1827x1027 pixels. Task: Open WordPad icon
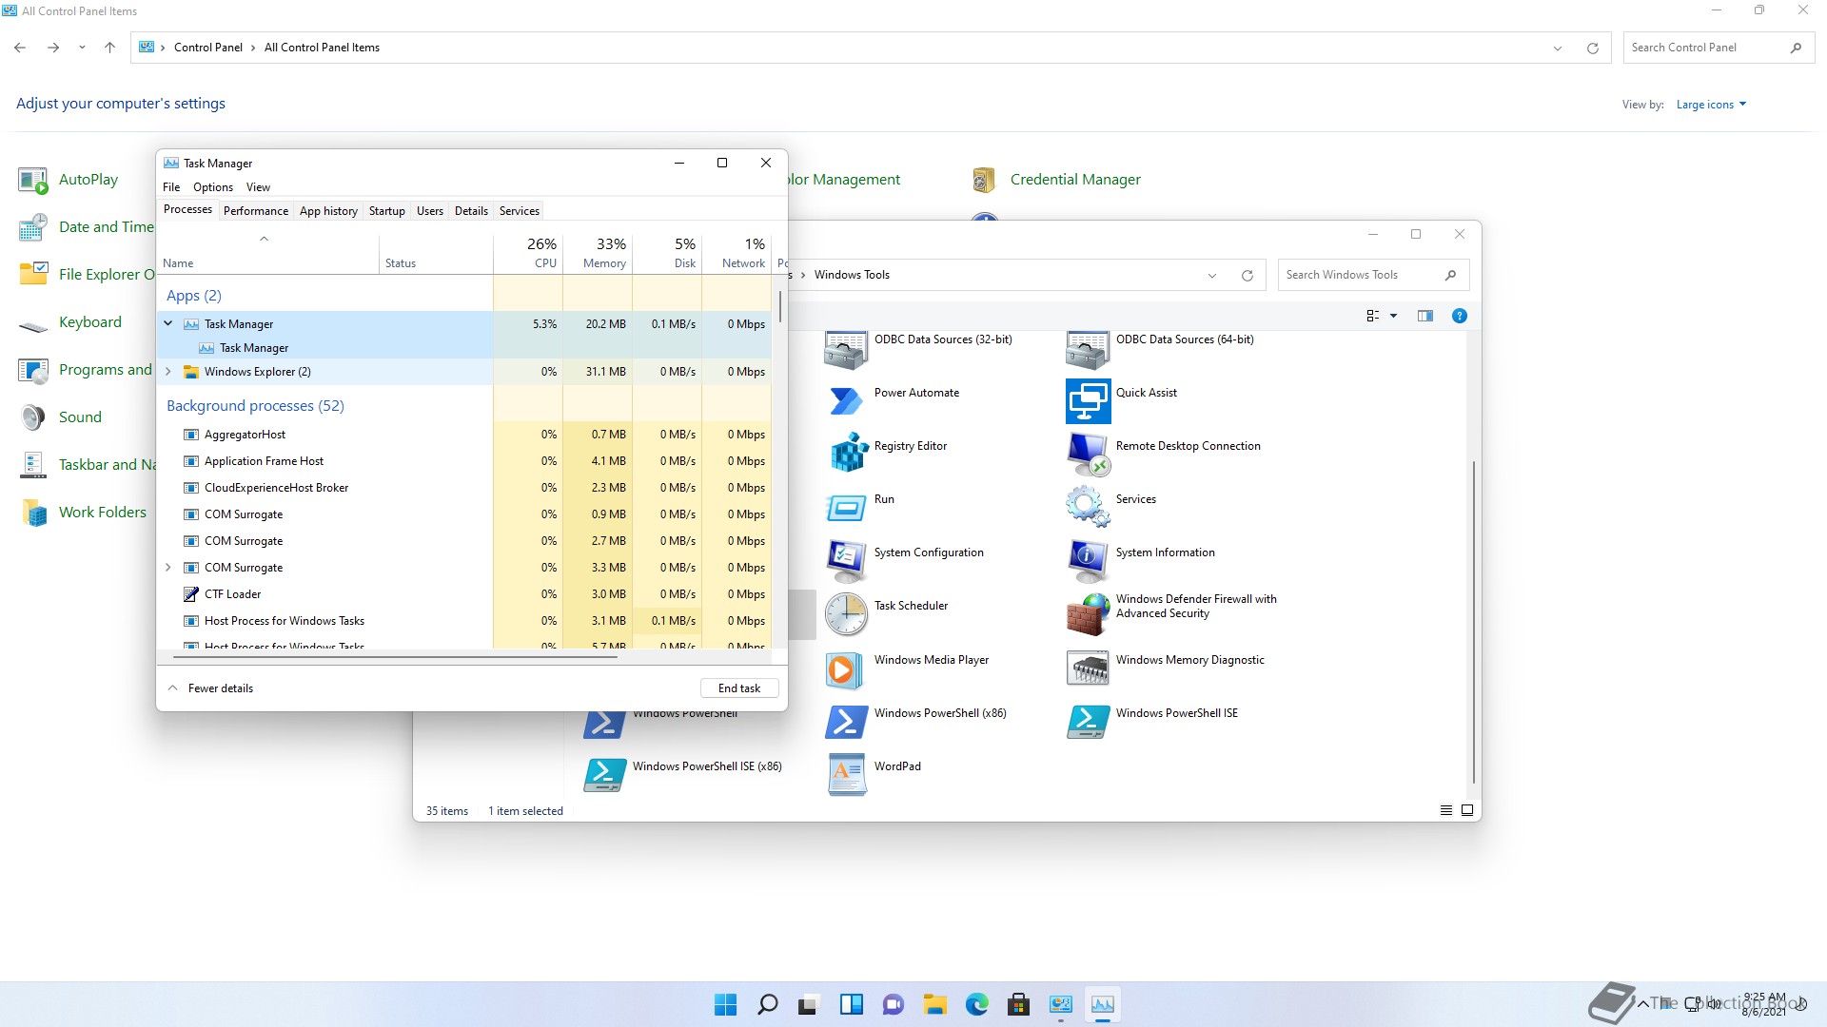tap(846, 774)
